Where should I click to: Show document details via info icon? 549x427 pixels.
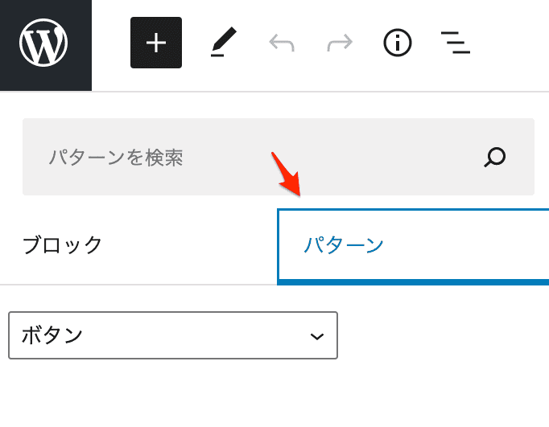[x=398, y=43]
